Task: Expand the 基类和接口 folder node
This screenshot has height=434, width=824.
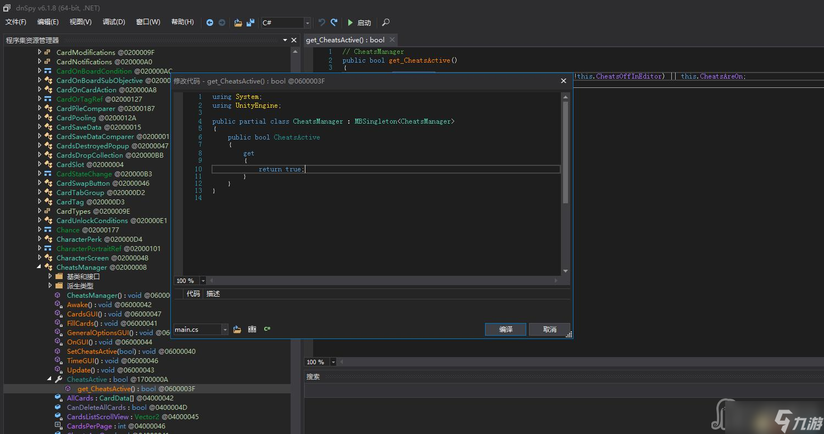Action: point(50,276)
